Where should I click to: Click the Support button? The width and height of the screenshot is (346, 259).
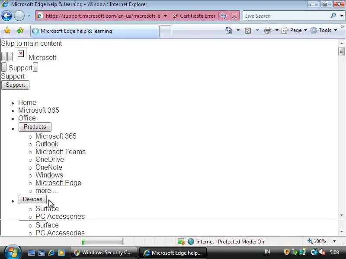coord(15,85)
